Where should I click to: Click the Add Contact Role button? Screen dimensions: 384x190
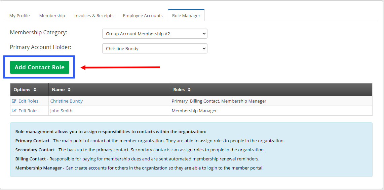coord(40,67)
